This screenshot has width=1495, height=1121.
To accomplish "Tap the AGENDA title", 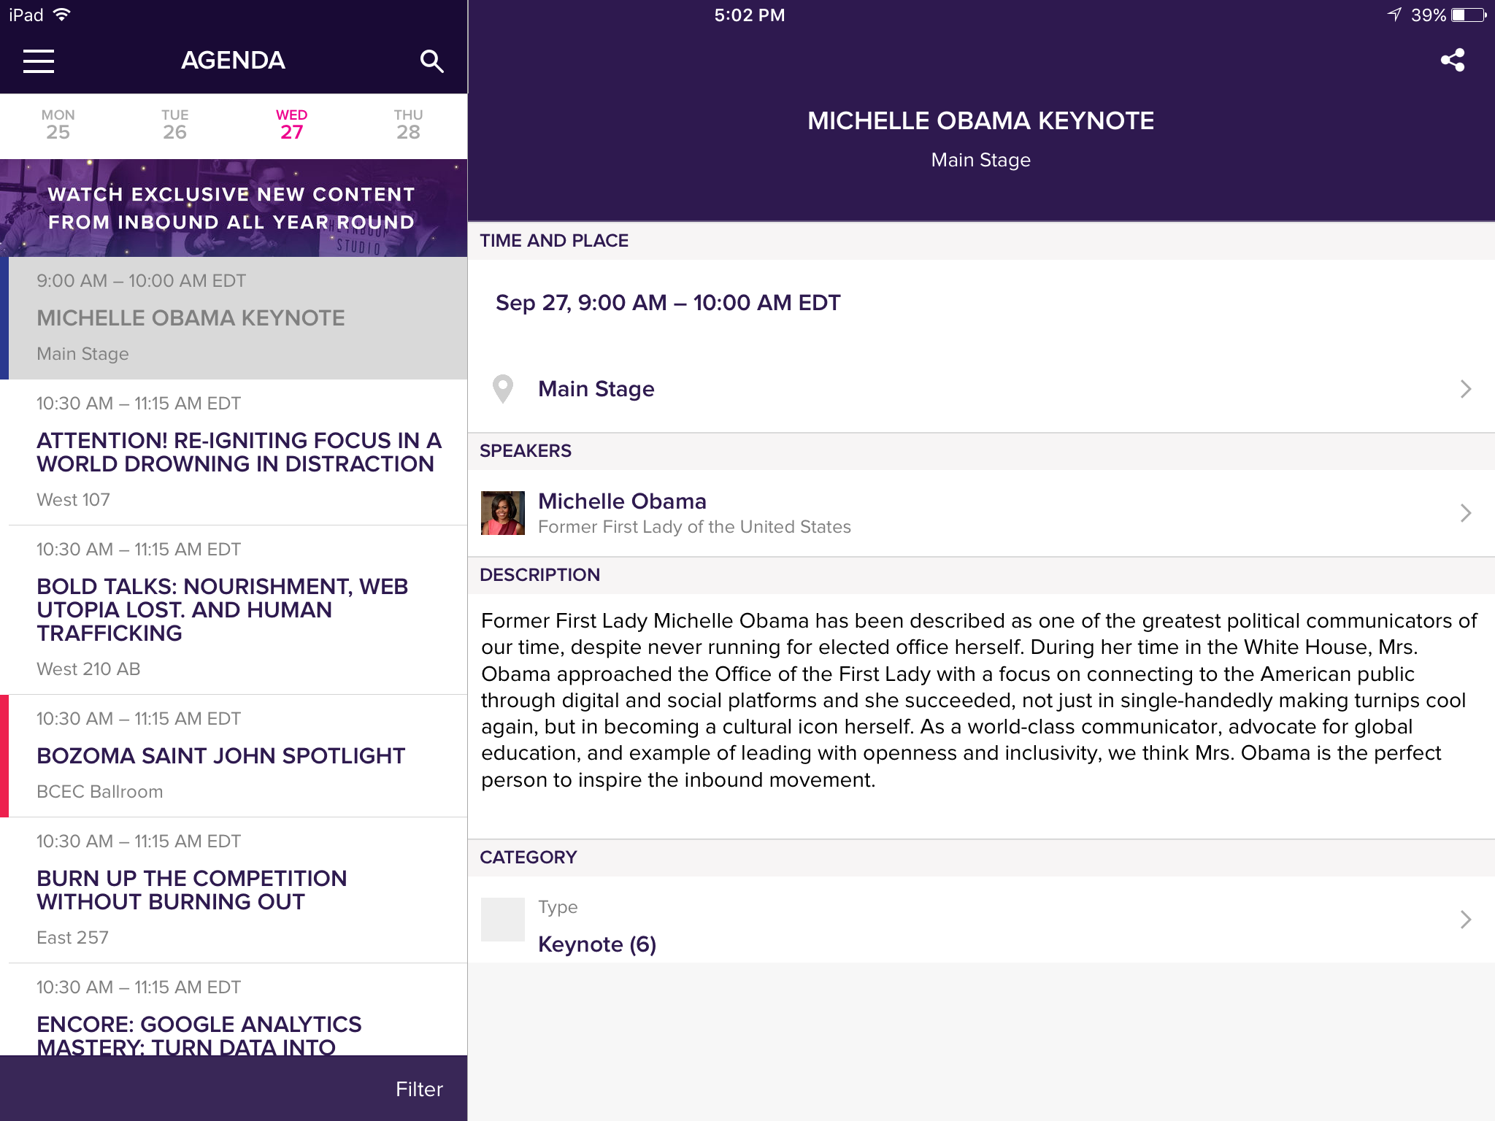I will click(234, 61).
